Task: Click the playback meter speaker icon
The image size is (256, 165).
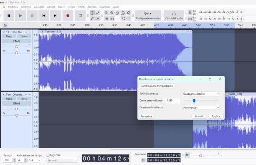Action: (190, 19)
